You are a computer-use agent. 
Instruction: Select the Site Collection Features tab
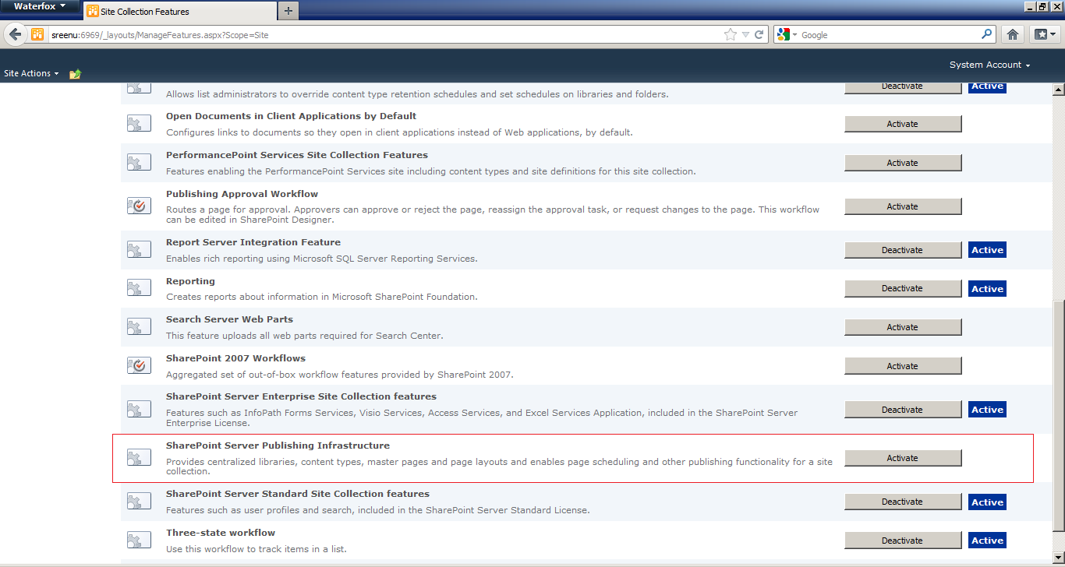click(179, 11)
